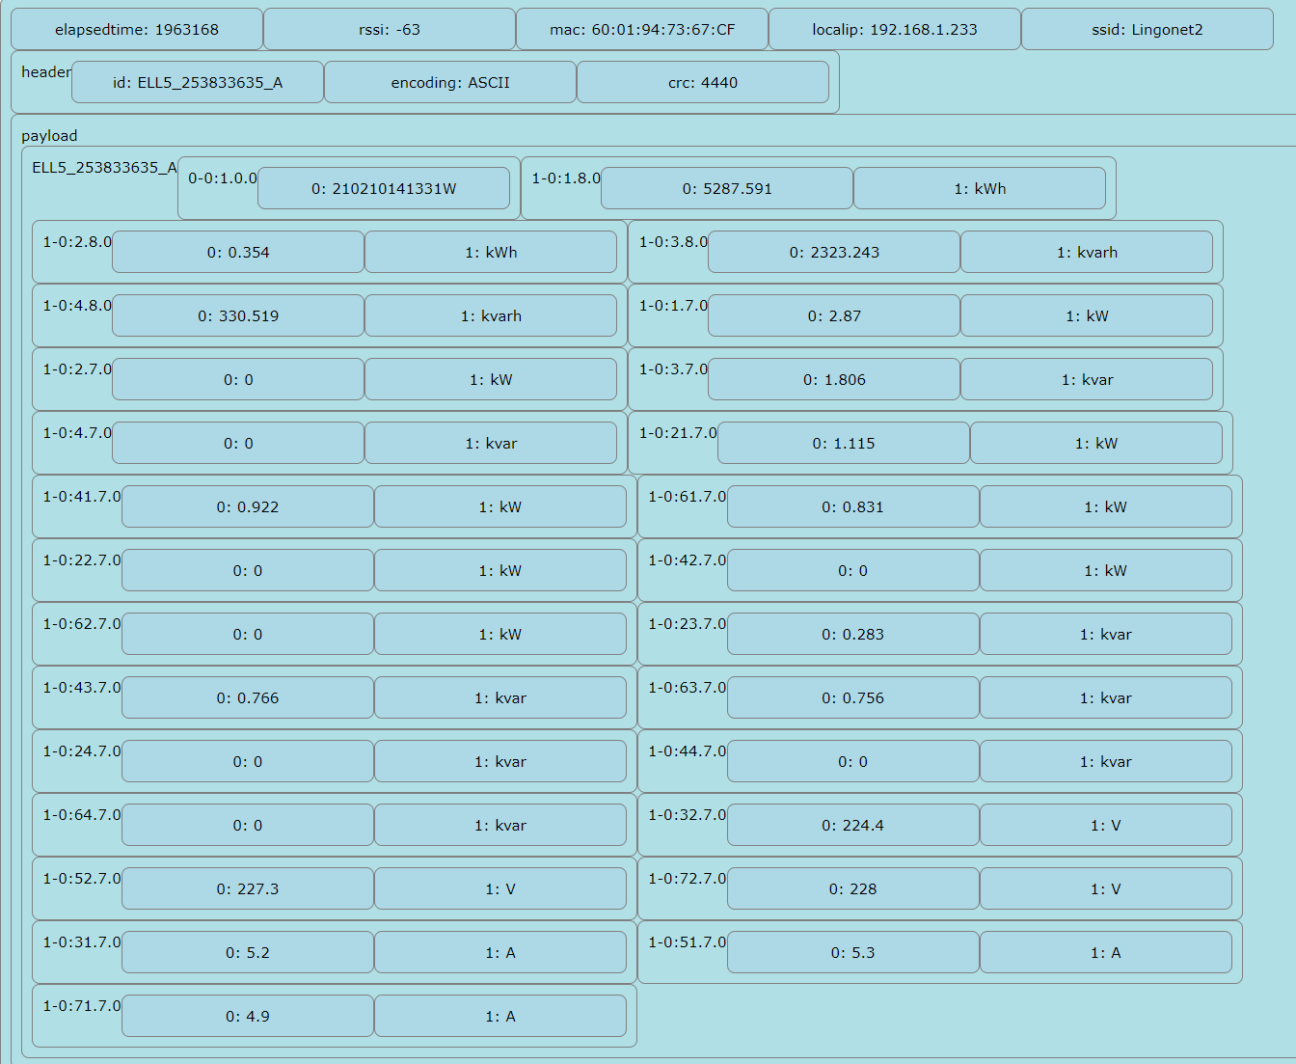Click the id: ELL5_253833635_A header box

(x=198, y=82)
